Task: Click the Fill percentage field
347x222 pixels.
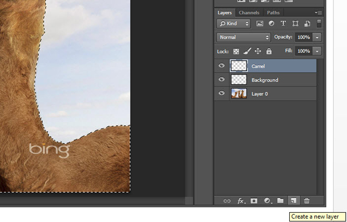Action: point(303,51)
